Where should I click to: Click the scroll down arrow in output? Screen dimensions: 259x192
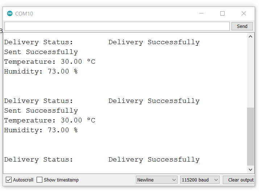(x=251, y=169)
